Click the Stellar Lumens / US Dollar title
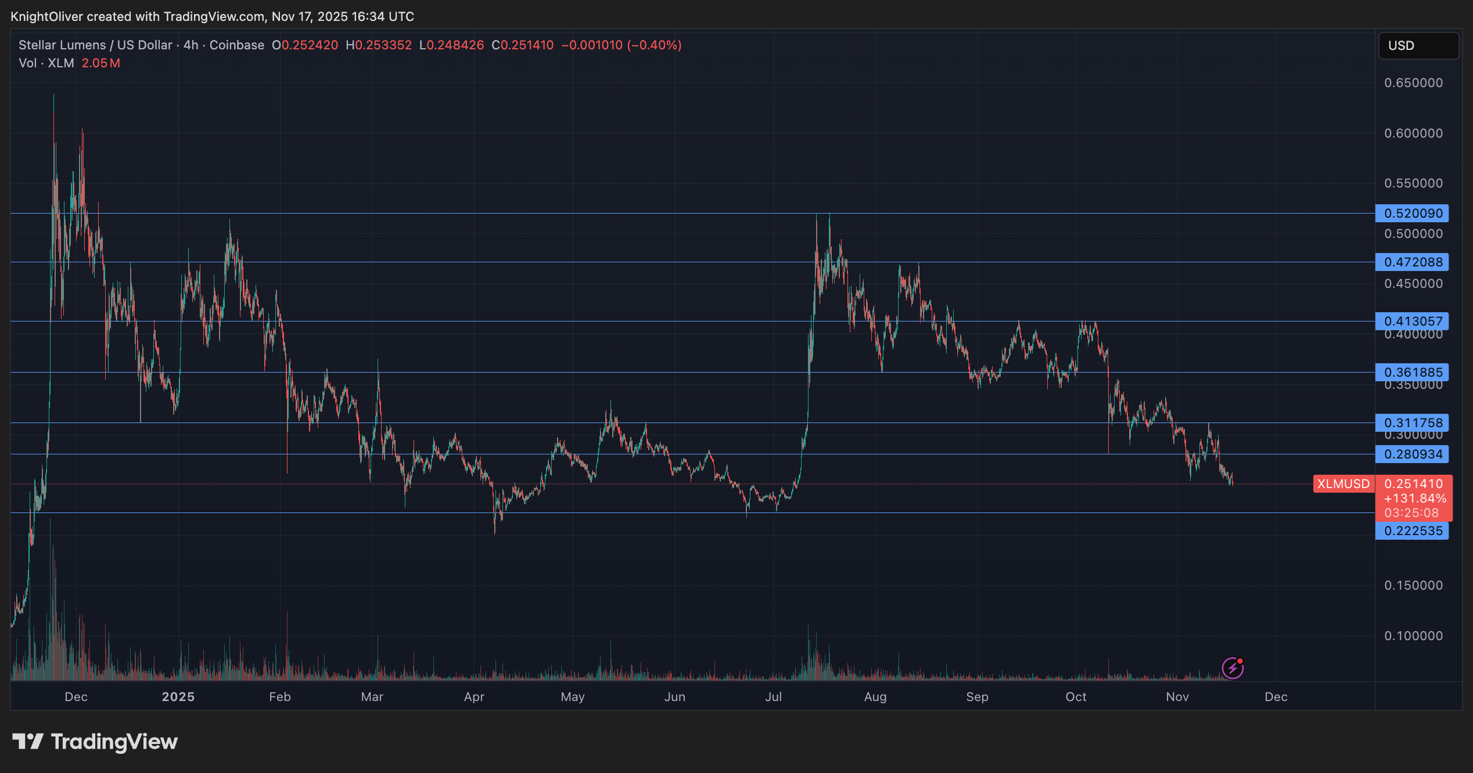Screen dimensions: 1473x773 [x=95, y=45]
